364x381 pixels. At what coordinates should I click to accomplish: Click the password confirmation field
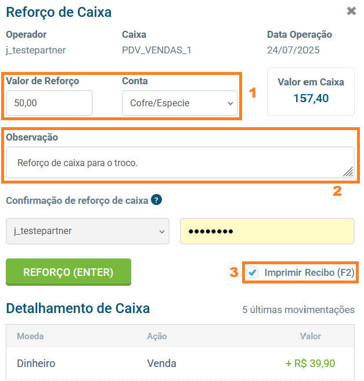[x=267, y=231]
